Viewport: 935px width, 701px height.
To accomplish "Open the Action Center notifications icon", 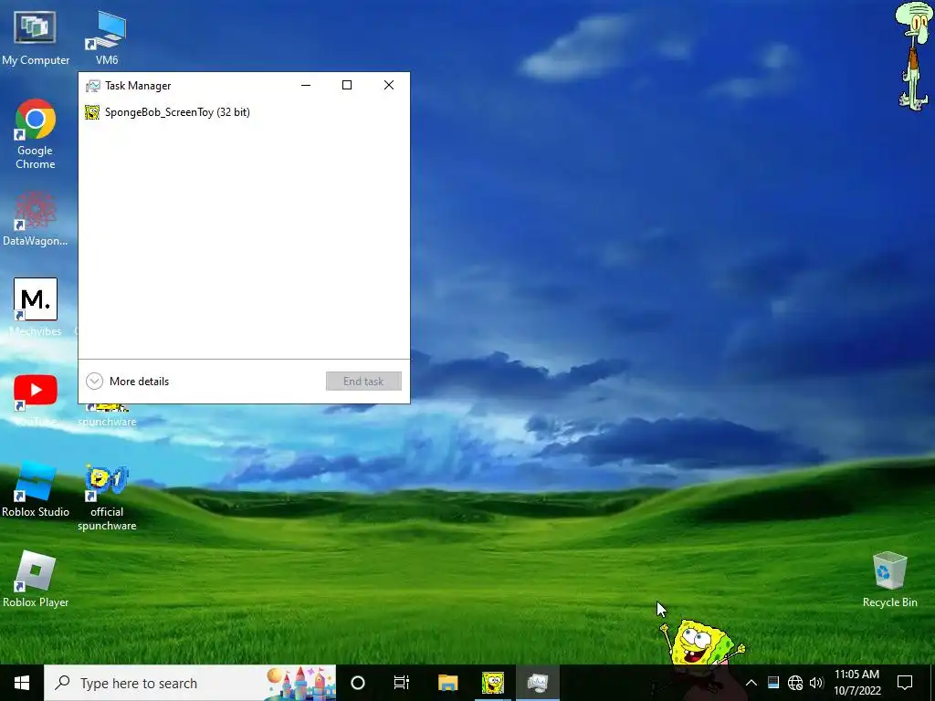I will (905, 683).
